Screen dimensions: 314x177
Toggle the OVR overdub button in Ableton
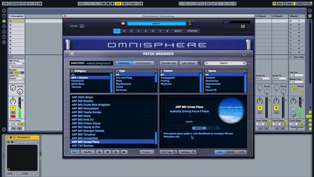tap(118, 3)
